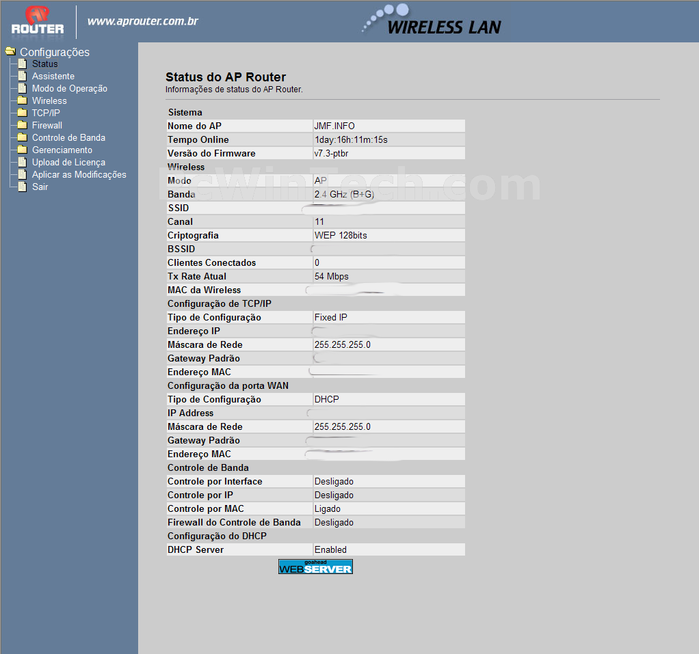Click the MAC da Wireless label
699x654 pixels.
pyautogui.click(x=205, y=290)
